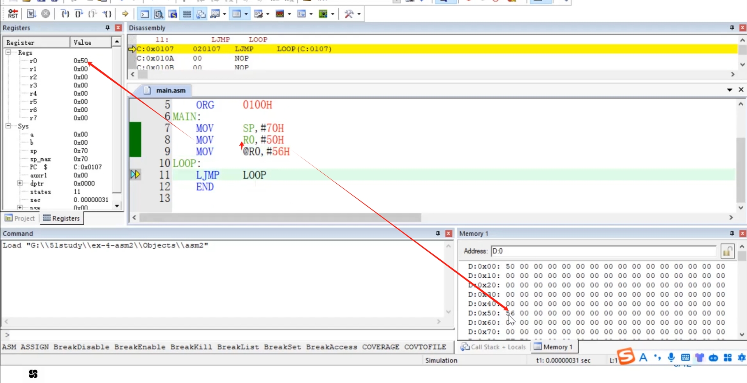
Task: Click the System Viewer Windows icon
Action: [323, 14]
